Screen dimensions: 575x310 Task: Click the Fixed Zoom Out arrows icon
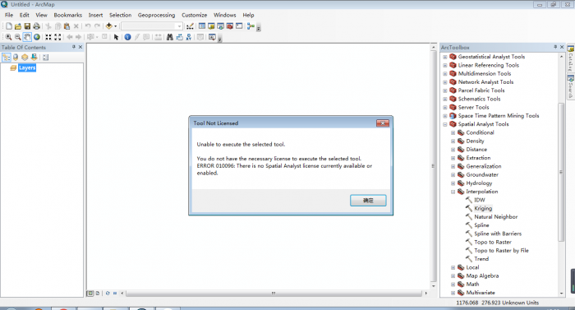pyautogui.click(x=57, y=37)
